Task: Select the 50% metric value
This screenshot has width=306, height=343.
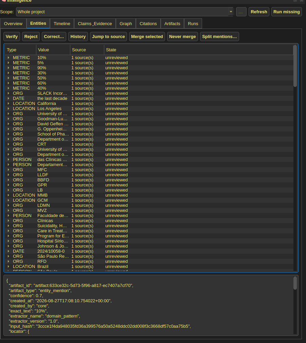Action: (x=42, y=78)
